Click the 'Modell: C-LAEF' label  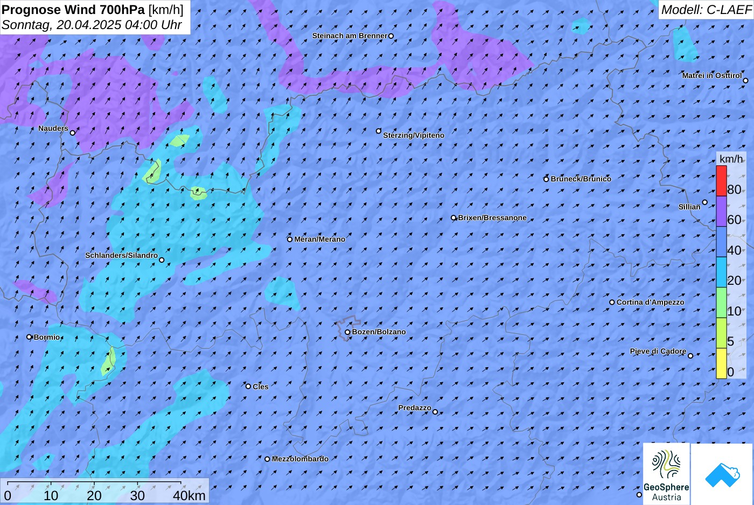706,10
